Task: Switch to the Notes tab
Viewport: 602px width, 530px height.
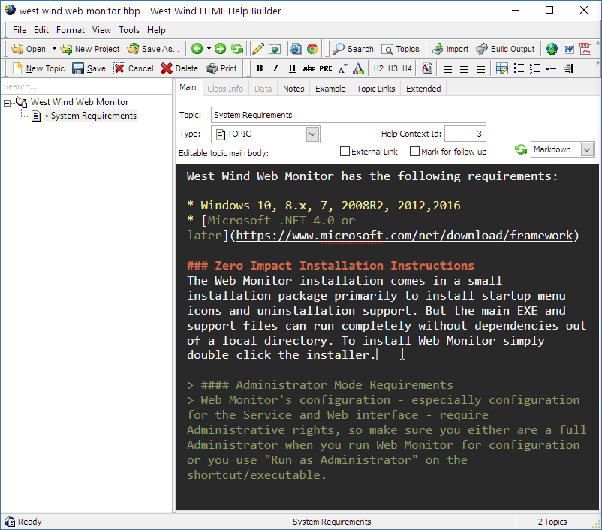Action: click(x=293, y=89)
